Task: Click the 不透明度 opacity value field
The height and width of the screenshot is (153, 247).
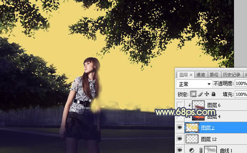Action: [x=241, y=83]
